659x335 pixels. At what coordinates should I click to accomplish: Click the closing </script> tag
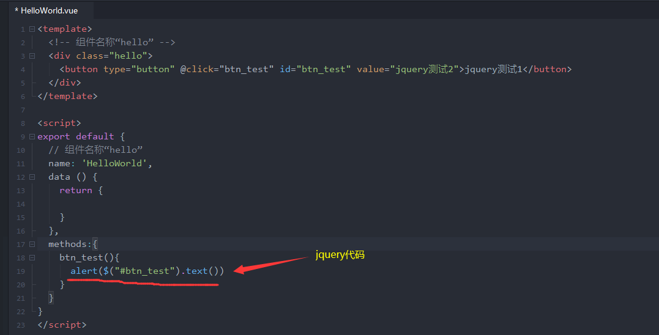click(x=62, y=325)
